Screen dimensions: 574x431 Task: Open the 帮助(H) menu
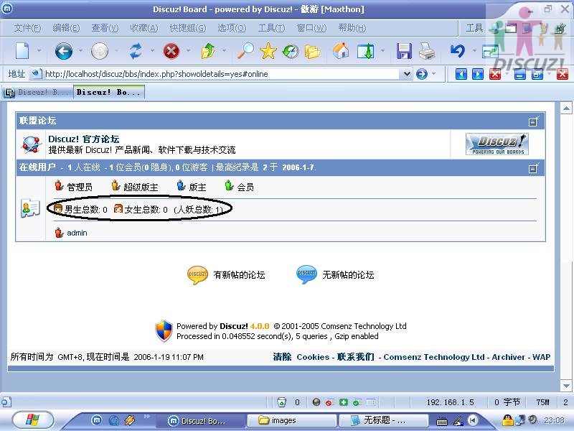pos(352,28)
